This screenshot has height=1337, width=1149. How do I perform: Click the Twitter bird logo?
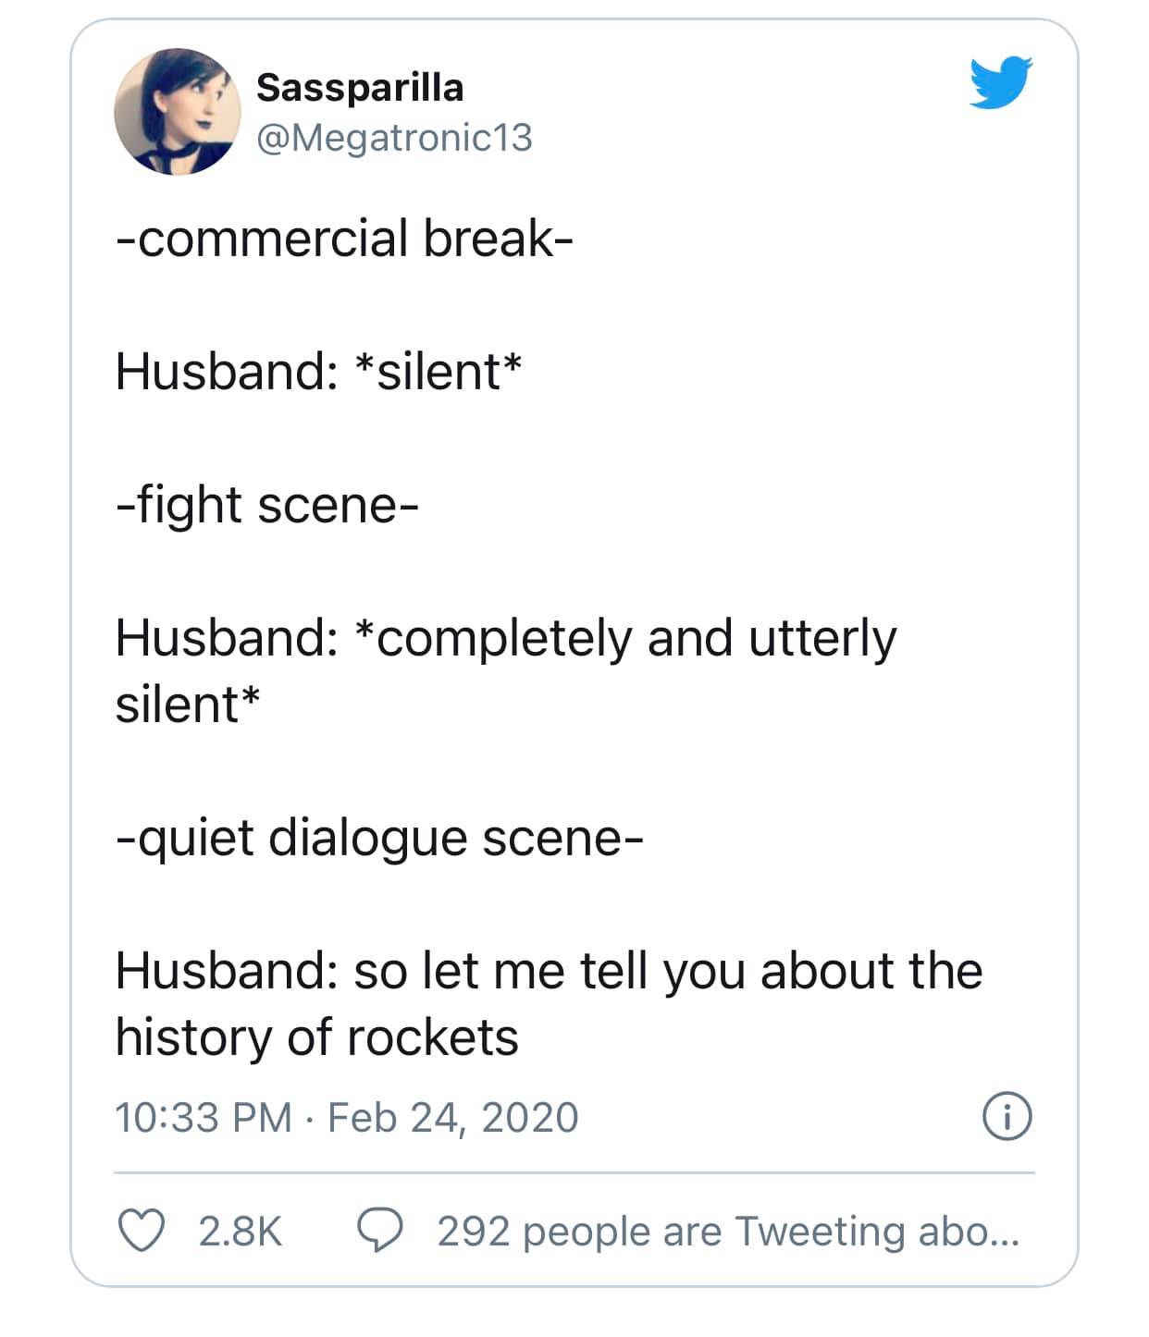[x=1001, y=82]
